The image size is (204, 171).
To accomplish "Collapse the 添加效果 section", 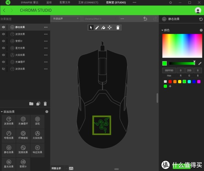I will tap(2, 112).
